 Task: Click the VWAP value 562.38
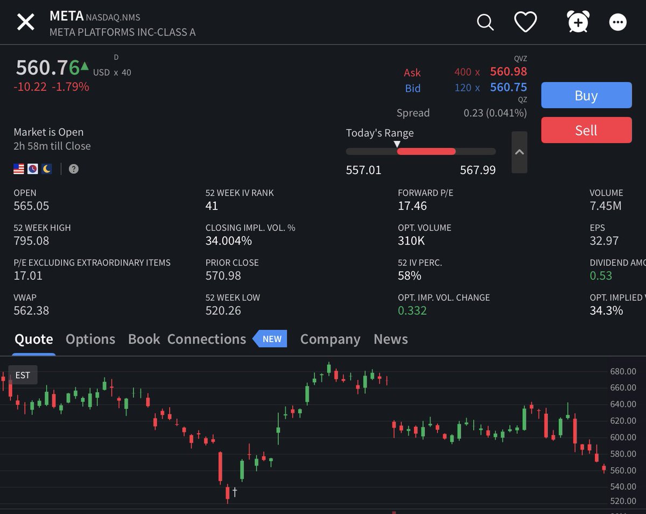[31, 310]
